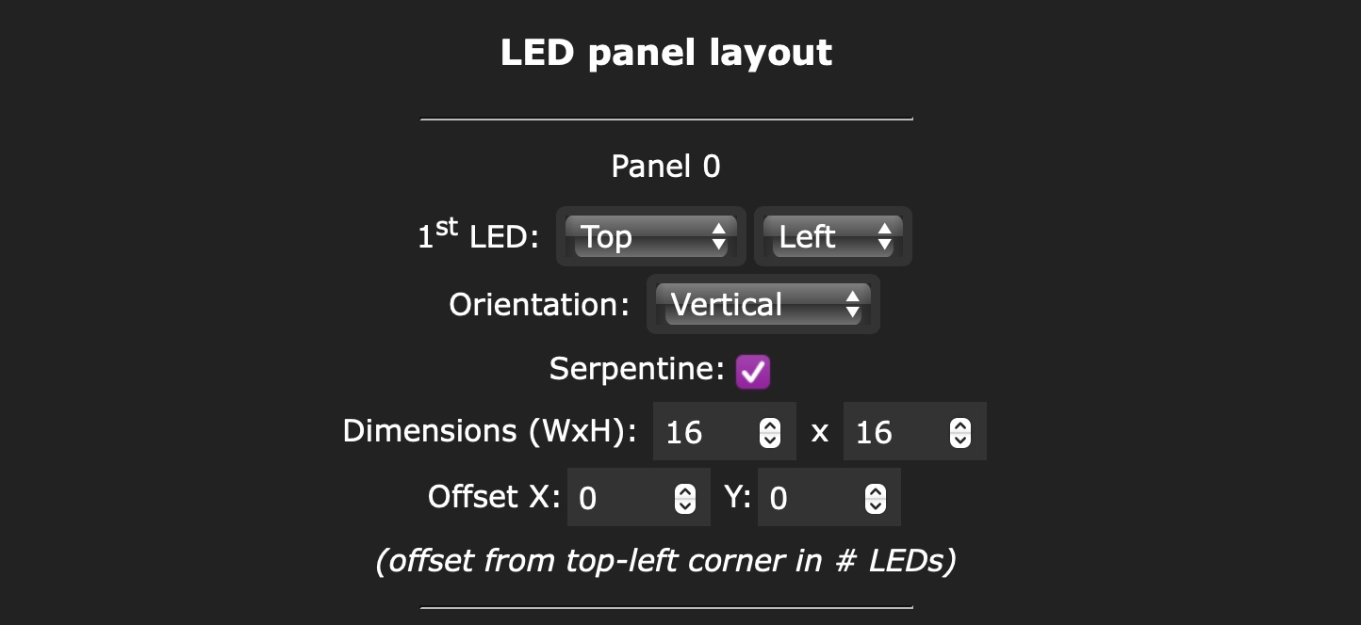Increment the panel height value

tap(960, 425)
